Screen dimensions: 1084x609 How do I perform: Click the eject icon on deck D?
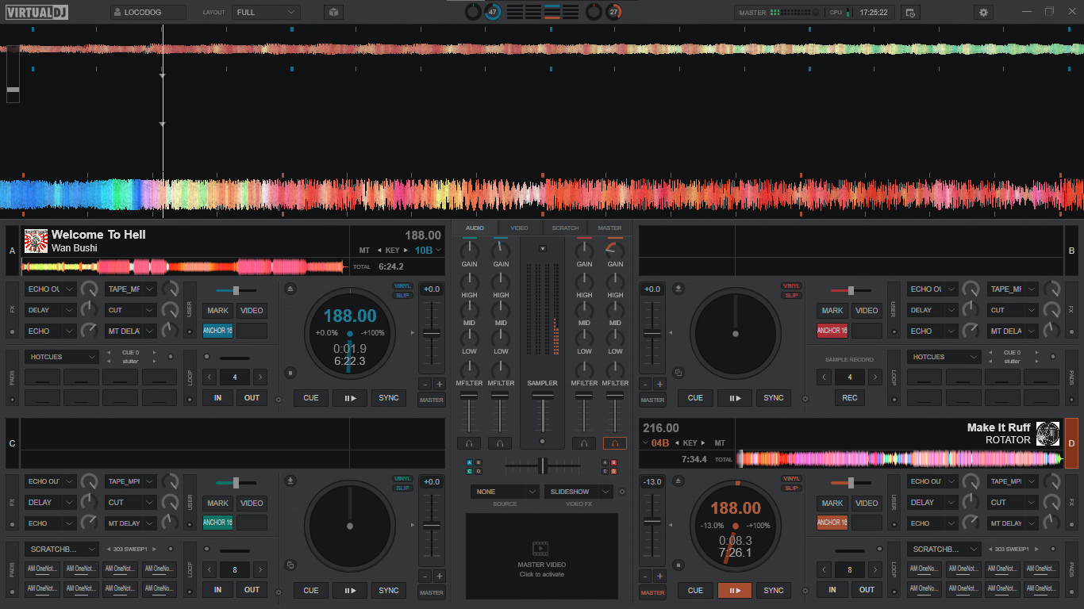[x=678, y=481]
